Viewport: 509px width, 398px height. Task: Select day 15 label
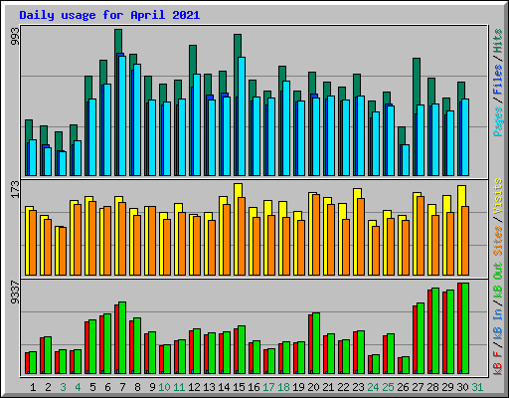(x=239, y=387)
